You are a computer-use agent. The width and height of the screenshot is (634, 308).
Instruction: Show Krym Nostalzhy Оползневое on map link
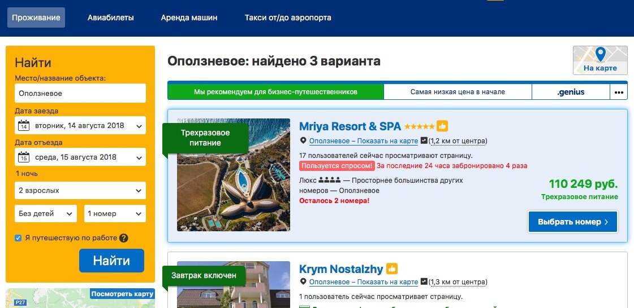(364, 282)
